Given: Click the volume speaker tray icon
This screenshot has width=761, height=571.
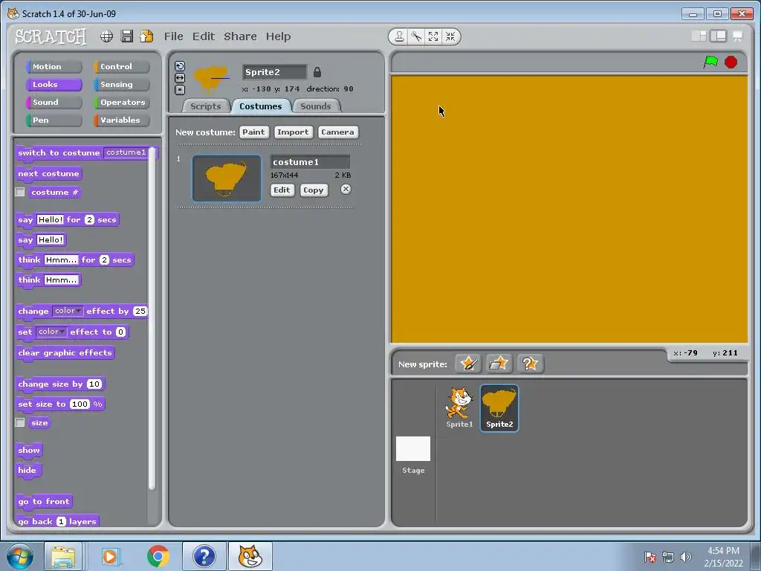Looking at the screenshot, I should click(685, 557).
